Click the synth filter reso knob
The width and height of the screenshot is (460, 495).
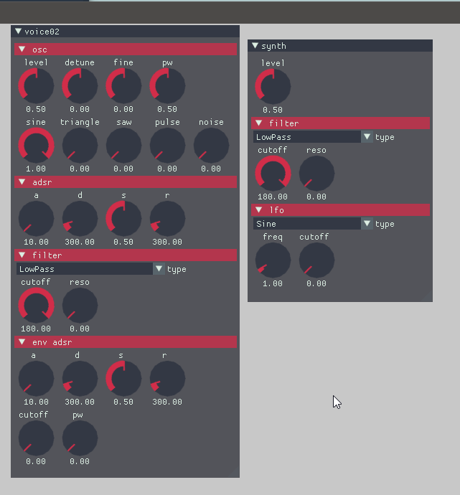click(316, 174)
